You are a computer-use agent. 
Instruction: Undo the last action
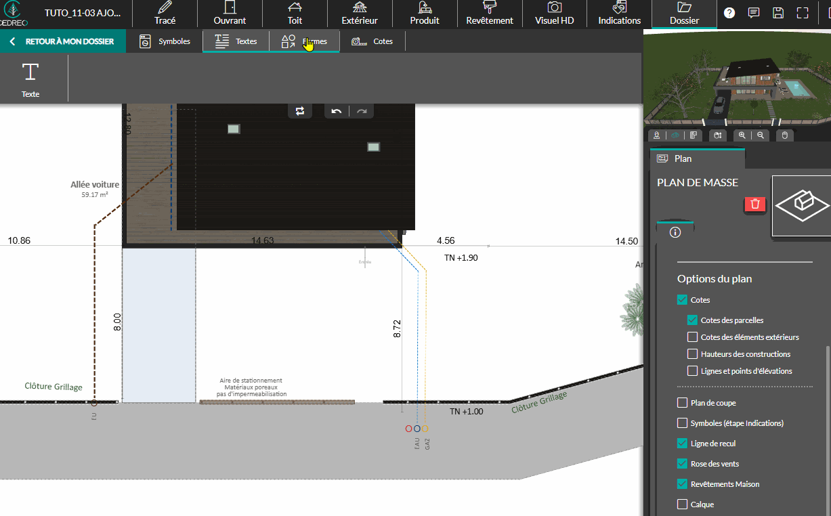click(x=337, y=111)
